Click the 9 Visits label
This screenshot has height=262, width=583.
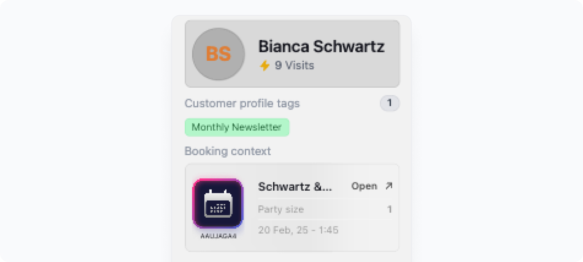pos(294,65)
